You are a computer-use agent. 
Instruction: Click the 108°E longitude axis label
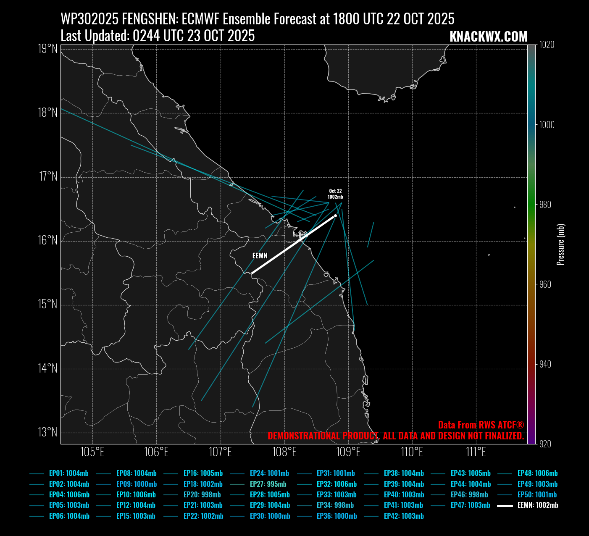284,452
